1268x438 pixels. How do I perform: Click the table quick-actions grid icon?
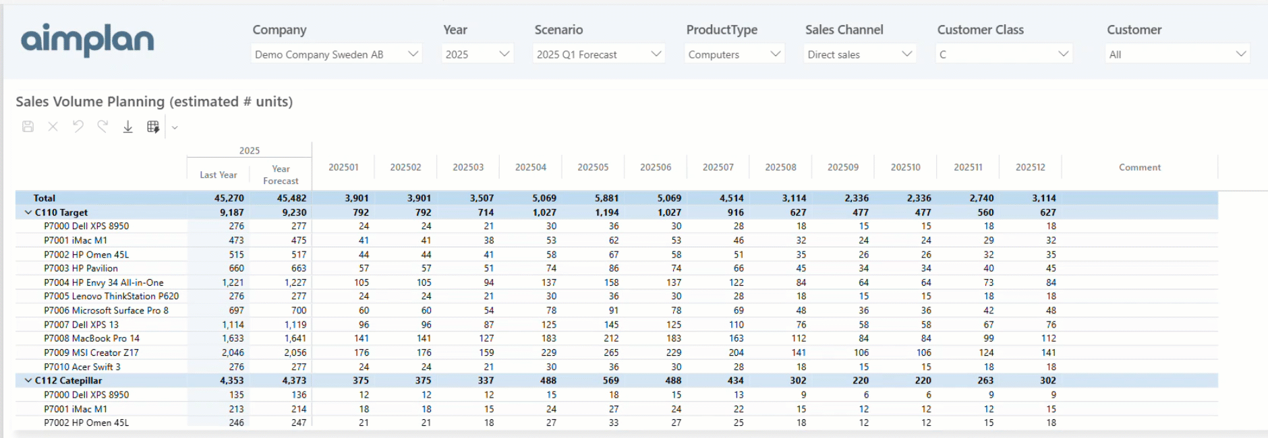(x=153, y=127)
